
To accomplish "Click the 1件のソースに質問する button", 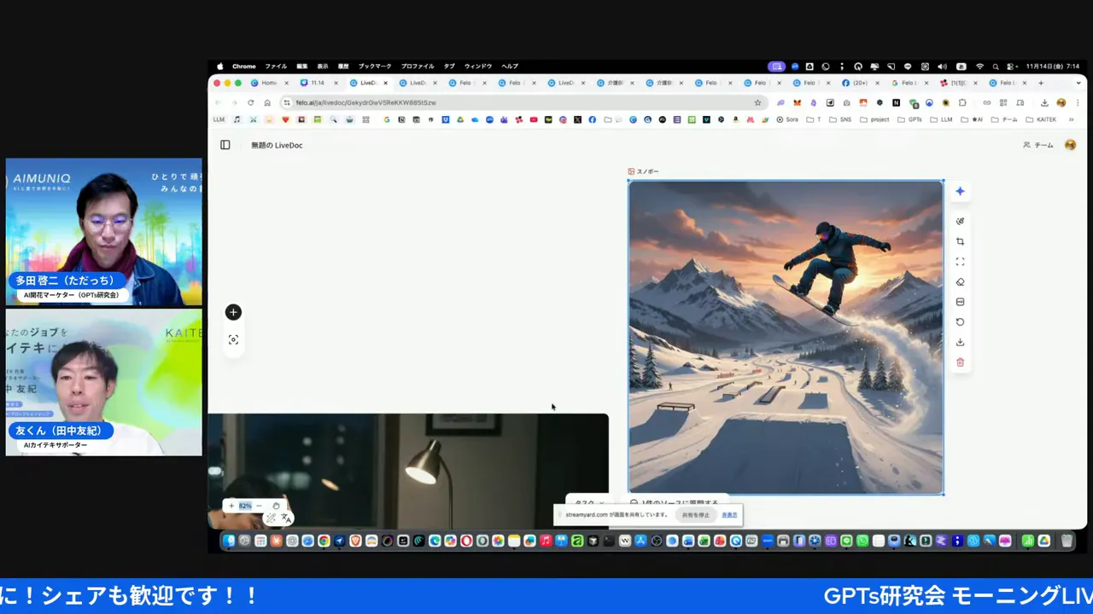I will coord(677,503).
